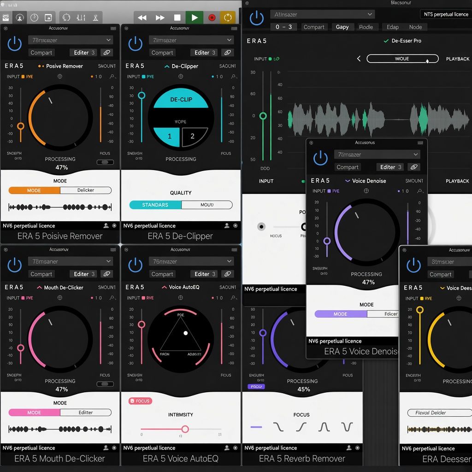Click WOUE slider in De-Esser Pro
The width and height of the screenshot is (472, 472).
[402, 59]
